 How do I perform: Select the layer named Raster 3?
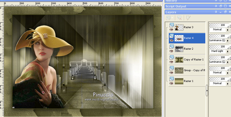[188, 27]
